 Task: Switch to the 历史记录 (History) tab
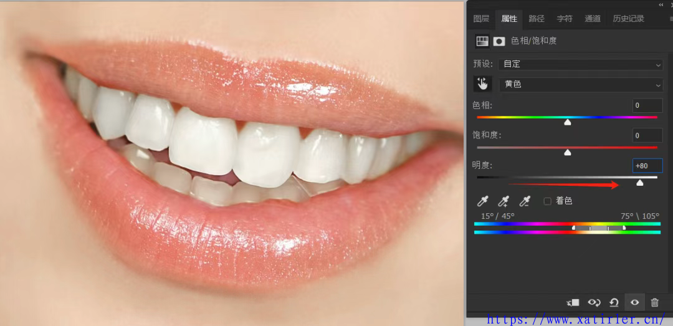coord(628,19)
